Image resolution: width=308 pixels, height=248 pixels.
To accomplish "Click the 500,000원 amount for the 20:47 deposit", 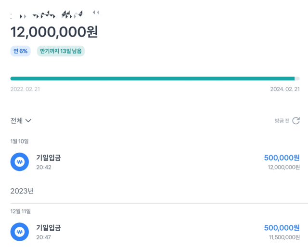I will (282, 228).
